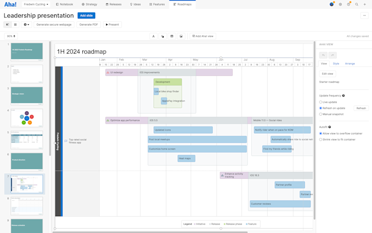372x233 pixels.
Task: Select Manual snapshot radio option
Action: (x=320, y=114)
